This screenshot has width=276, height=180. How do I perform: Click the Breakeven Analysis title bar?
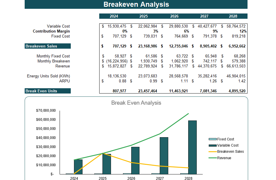tap(136, 4)
